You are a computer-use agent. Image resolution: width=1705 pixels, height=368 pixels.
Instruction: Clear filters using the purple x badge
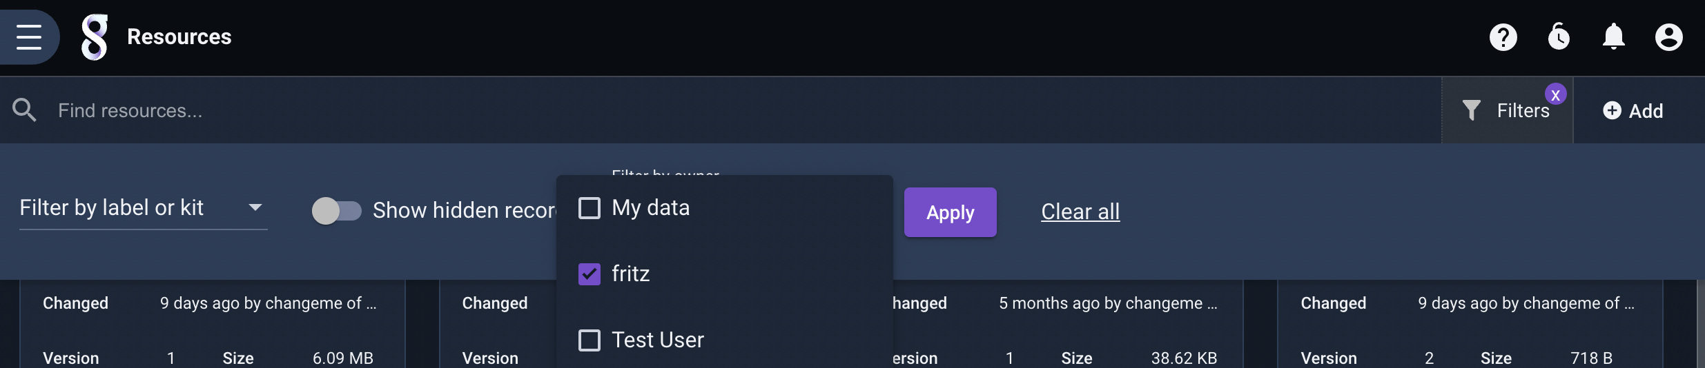(x=1555, y=94)
